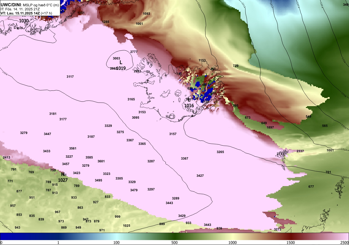Viewport: 349px width, 245px height.
Task: Click the 595 value
Action: (236, 106)
